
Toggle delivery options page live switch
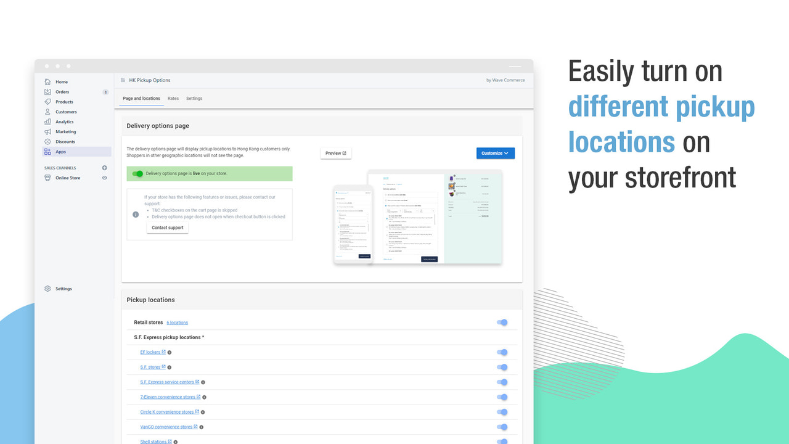[x=137, y=173]
